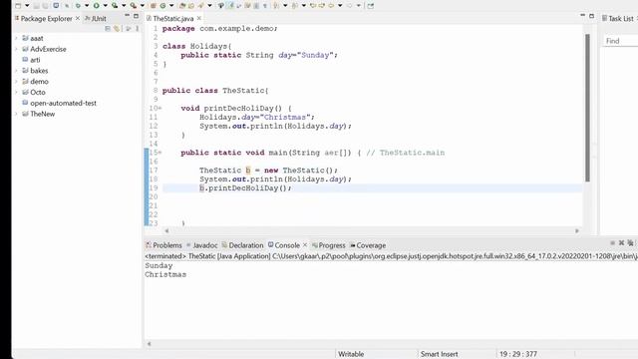Expand the AdvExercise project node

click(x=16, y=49)
